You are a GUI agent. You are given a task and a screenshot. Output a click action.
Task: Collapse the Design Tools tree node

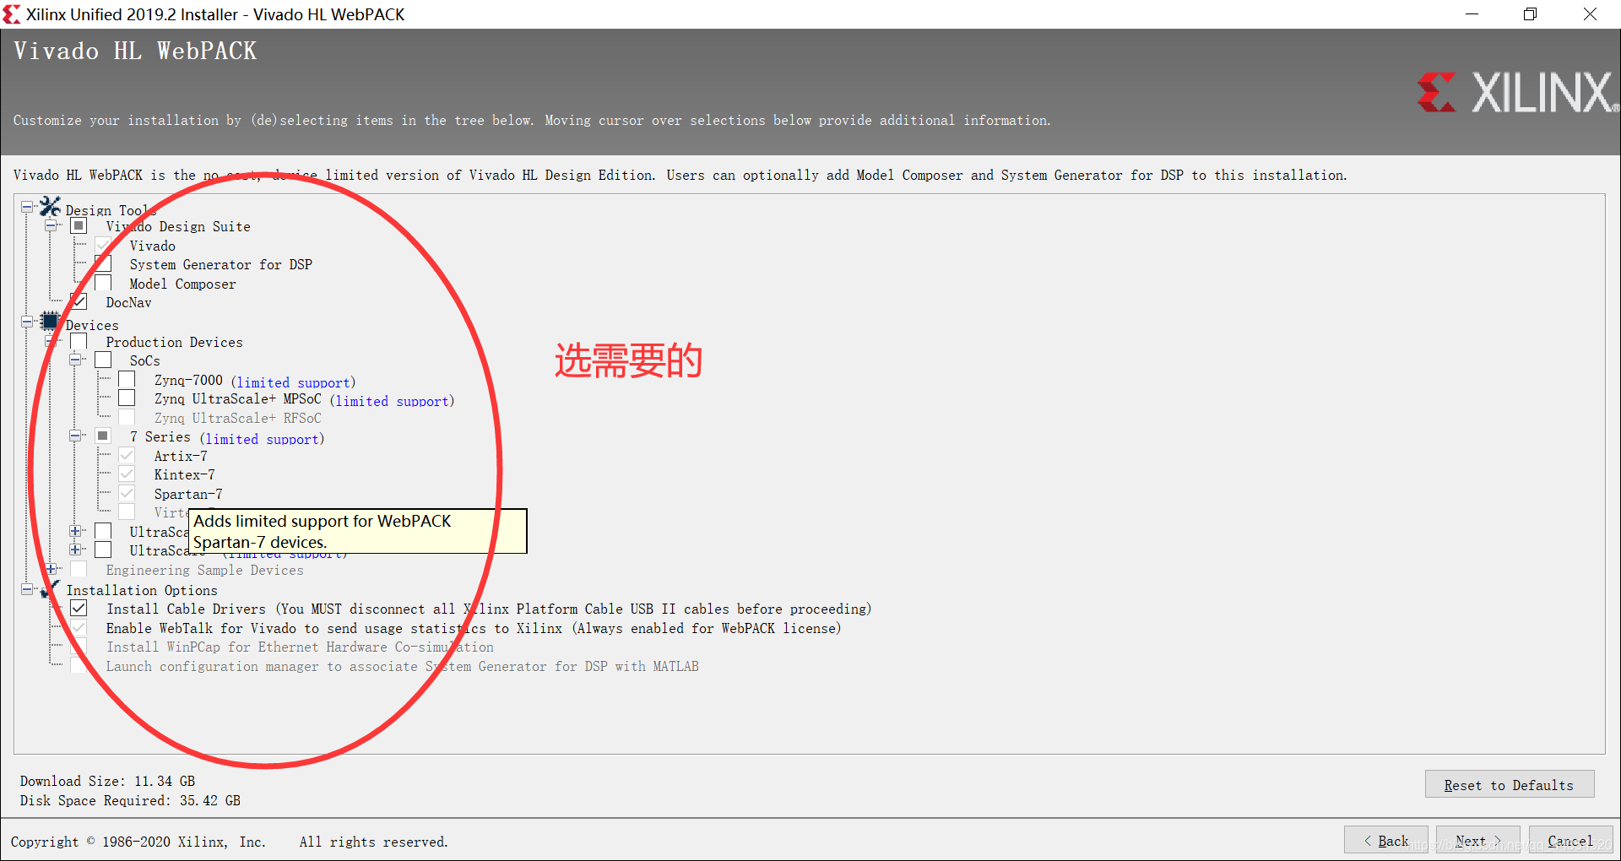pyautogui.click(x=27, y=207)
